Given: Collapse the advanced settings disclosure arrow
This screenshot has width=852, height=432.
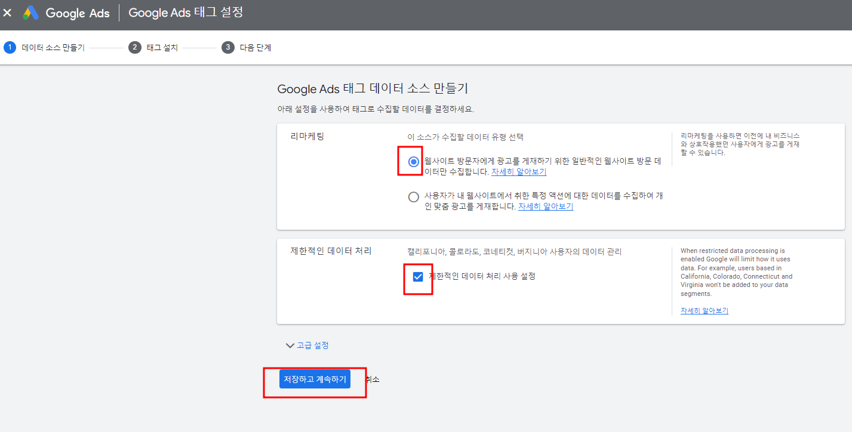Looking at the screenshot, I should coord(290,345).
